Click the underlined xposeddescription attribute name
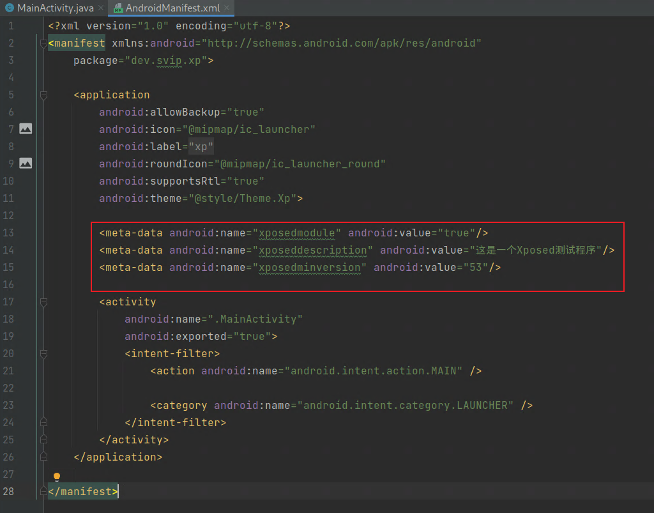 click(x=313, y=250)
